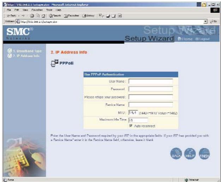Image resolution: width=221 pixels, height=182 pixels.
Task: Open the Tools menu
Action: point(49,10)
